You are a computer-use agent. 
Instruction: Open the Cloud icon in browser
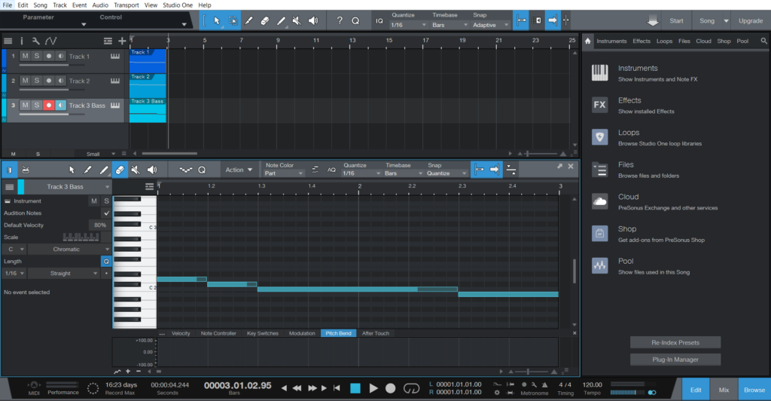[599, 201]
